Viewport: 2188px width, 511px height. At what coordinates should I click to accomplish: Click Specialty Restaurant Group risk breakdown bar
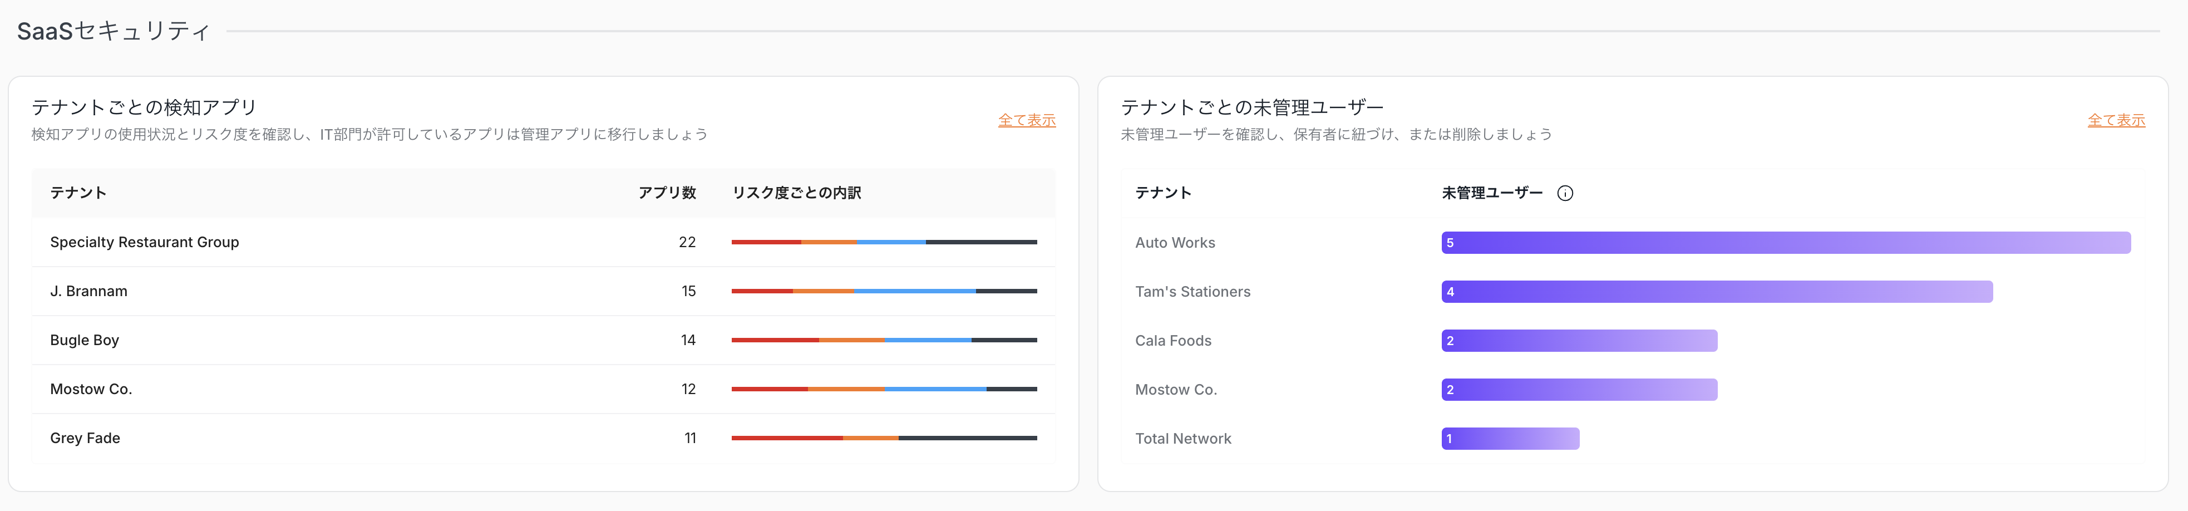tap(883, 242)
